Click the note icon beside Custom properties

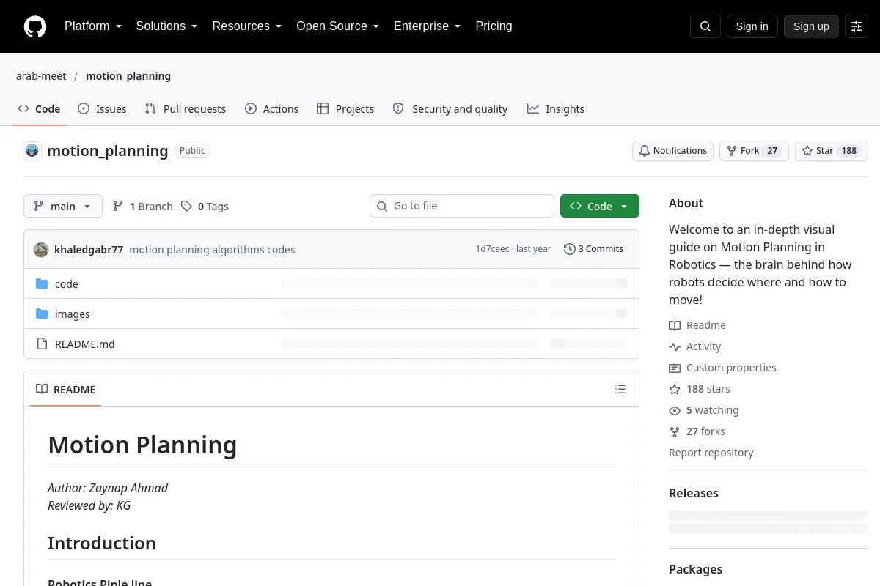675,368
